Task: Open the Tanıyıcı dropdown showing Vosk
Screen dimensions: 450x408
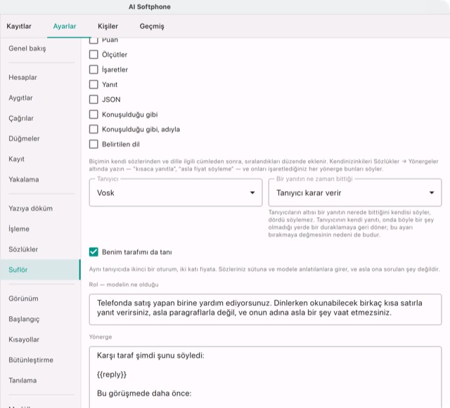Action: click(x=176, y=192)
